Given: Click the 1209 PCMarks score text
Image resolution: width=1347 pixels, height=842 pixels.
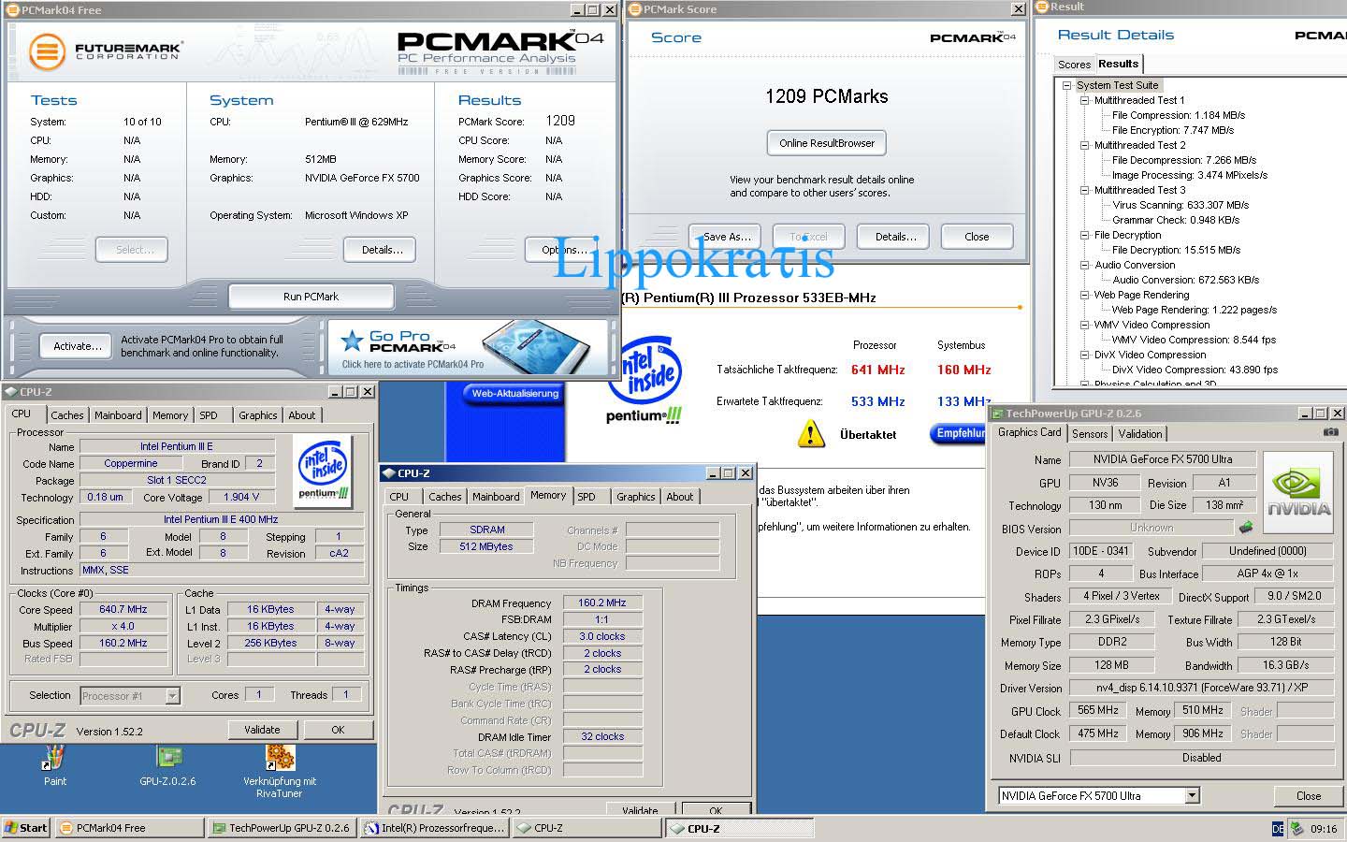Looking at the screenshot, I should point(827,96).
